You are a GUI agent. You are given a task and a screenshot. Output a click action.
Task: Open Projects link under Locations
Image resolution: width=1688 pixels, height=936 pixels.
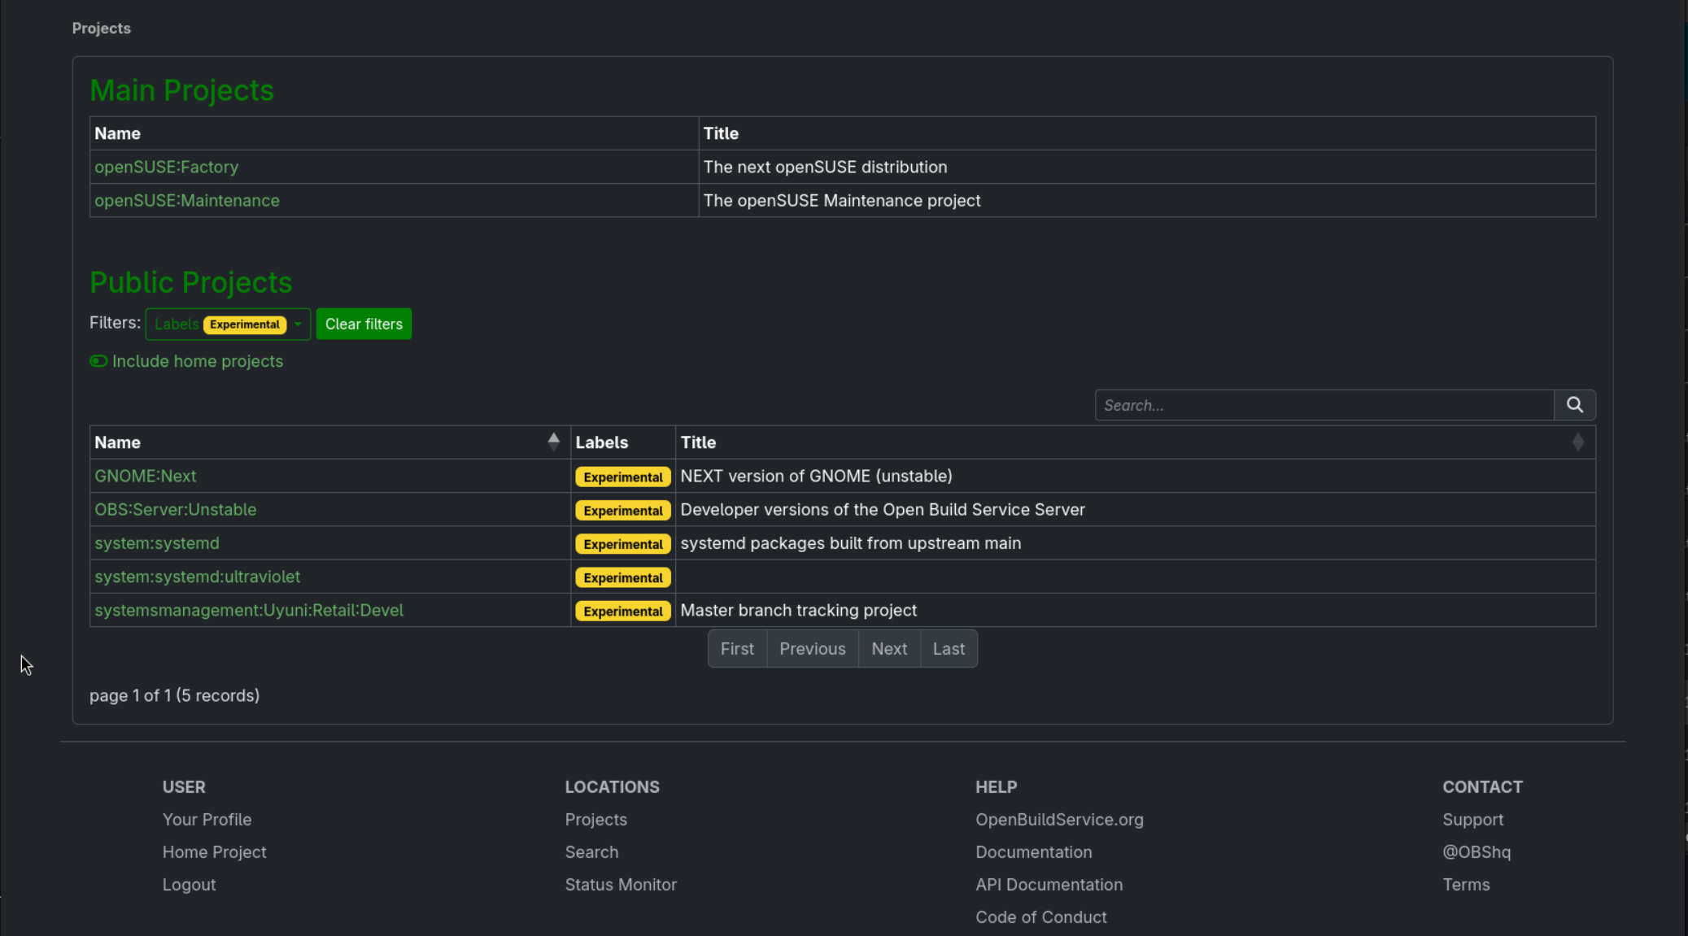click(595, 820)
